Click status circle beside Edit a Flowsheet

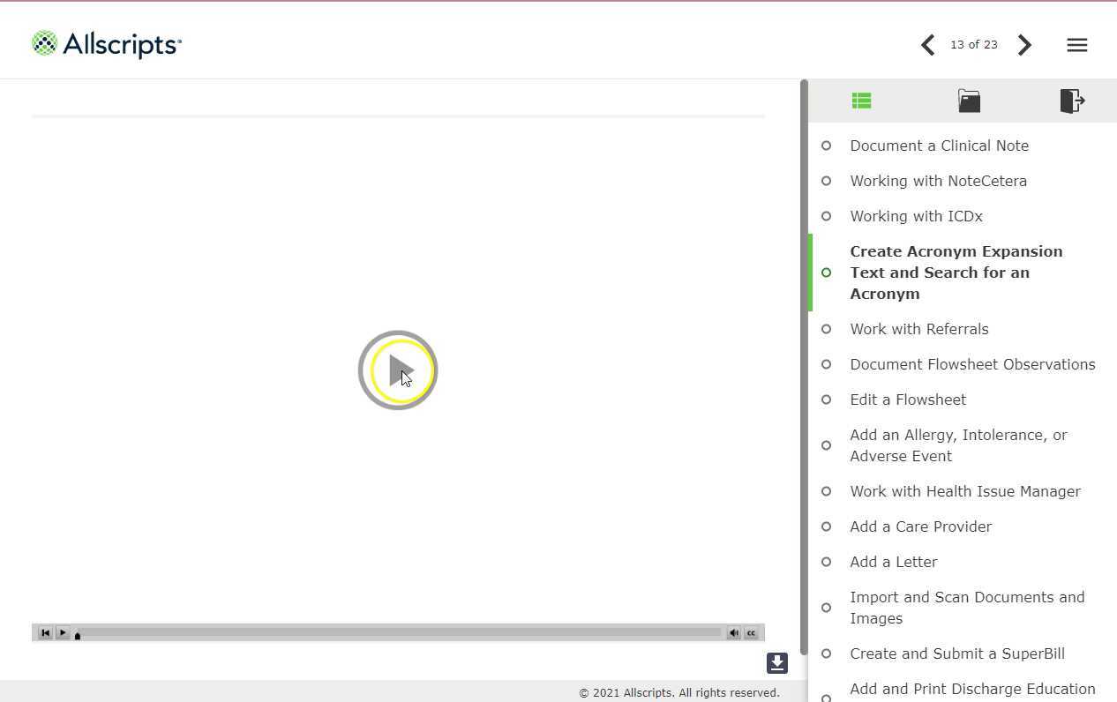coord(826,400)
